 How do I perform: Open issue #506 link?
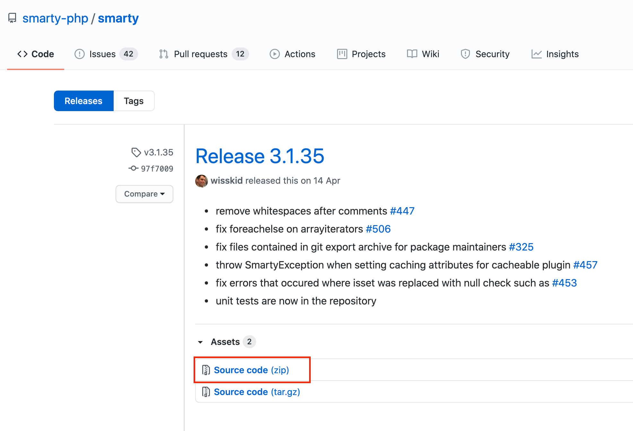coord(378,229)
